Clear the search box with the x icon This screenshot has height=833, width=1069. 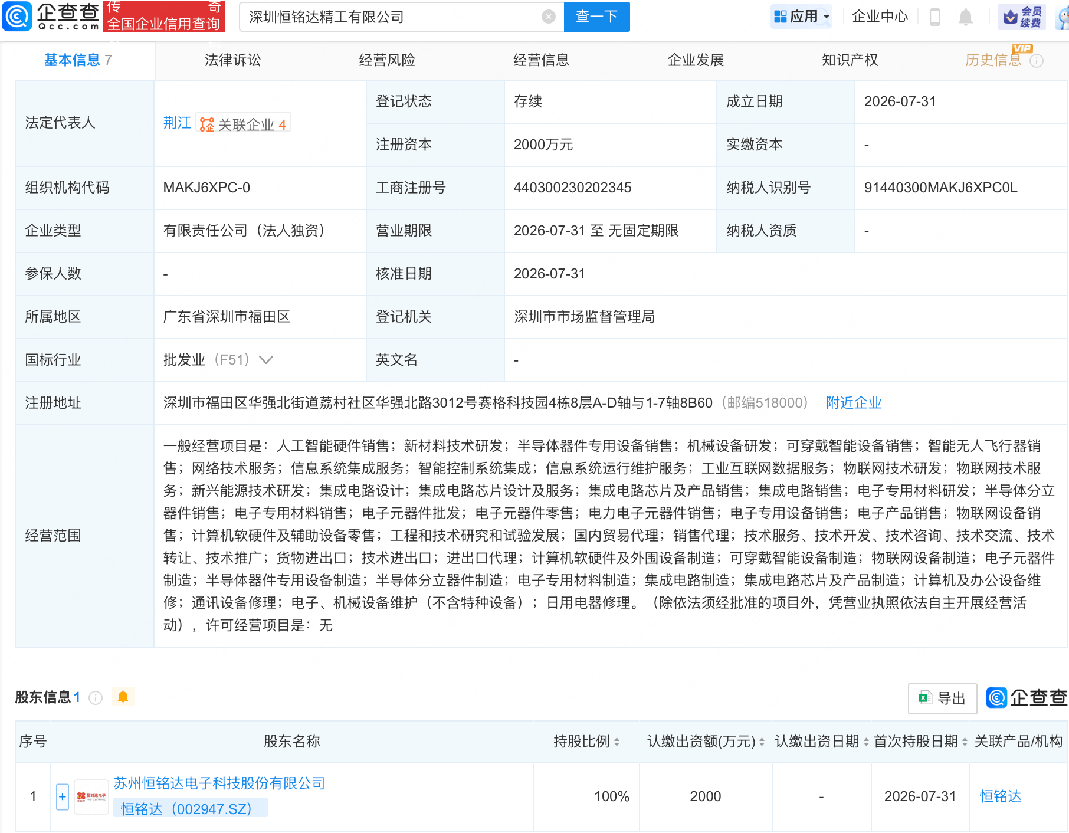[x=549, y=17]
